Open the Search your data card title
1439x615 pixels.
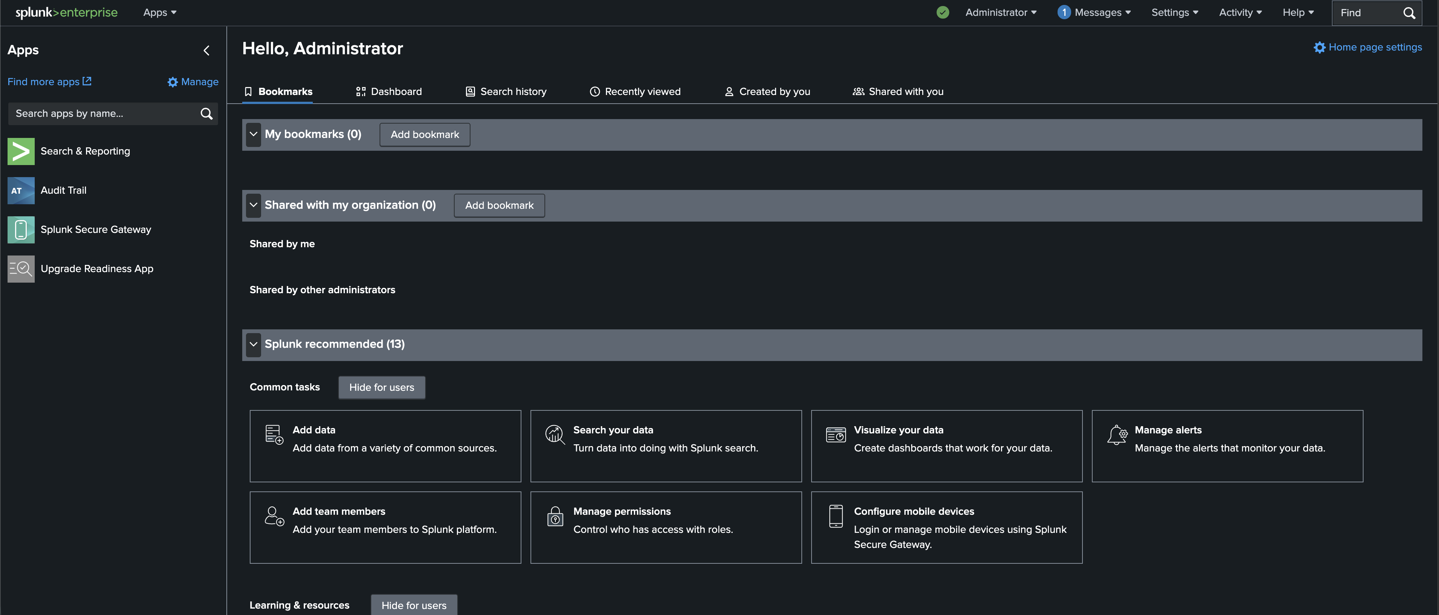[613, 430]
